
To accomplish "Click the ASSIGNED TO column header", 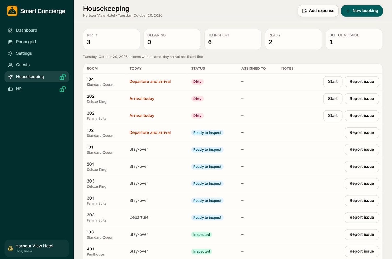I will (253, 68).
